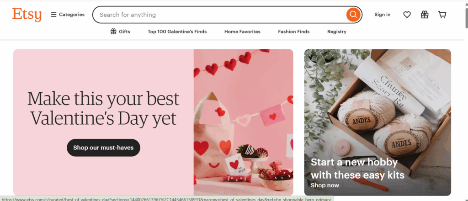Click the Etsy logo
The height and width of the screenshot is (201, 468).
coord(27,15)
